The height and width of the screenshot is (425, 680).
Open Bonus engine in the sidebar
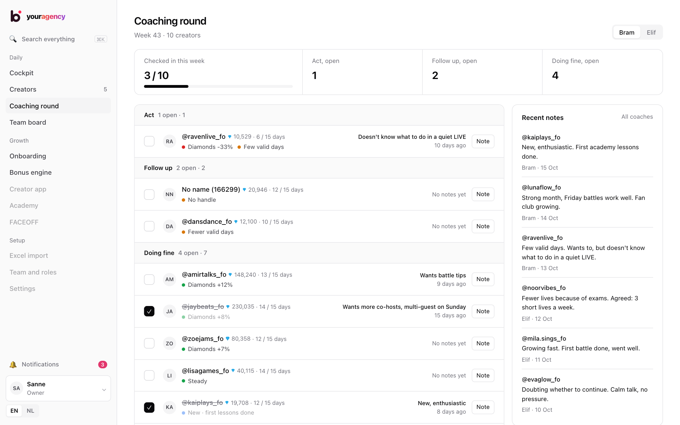pos(58,172)
